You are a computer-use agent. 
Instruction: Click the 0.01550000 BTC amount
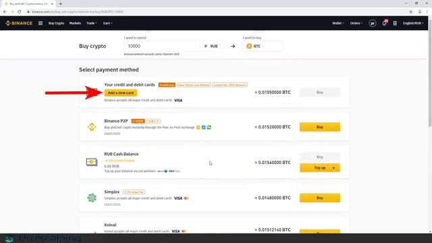[x=273, y=92]
